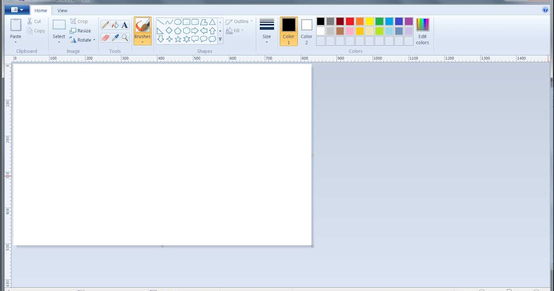This screenshot has height=291, width=554.
Task: Click the Cut button
Action: (34, 22)
